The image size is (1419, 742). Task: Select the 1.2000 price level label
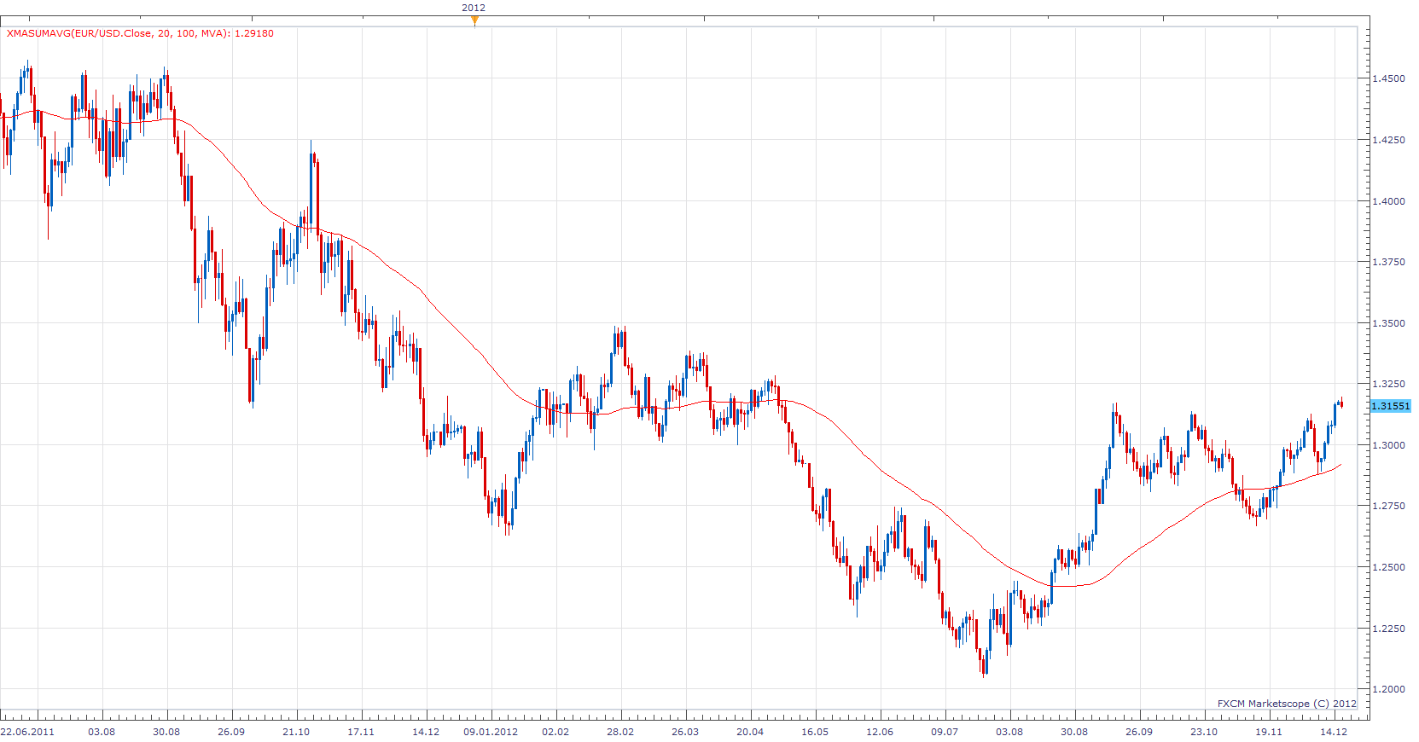1388,689
